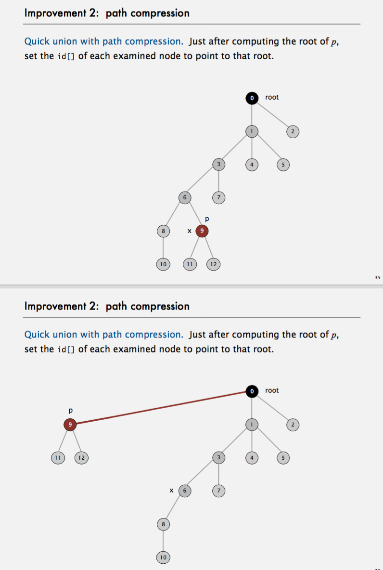Click node 7 in the lower tree
Image resolution: width=383 pixels, height=570 pixels.
pos(219,491)
